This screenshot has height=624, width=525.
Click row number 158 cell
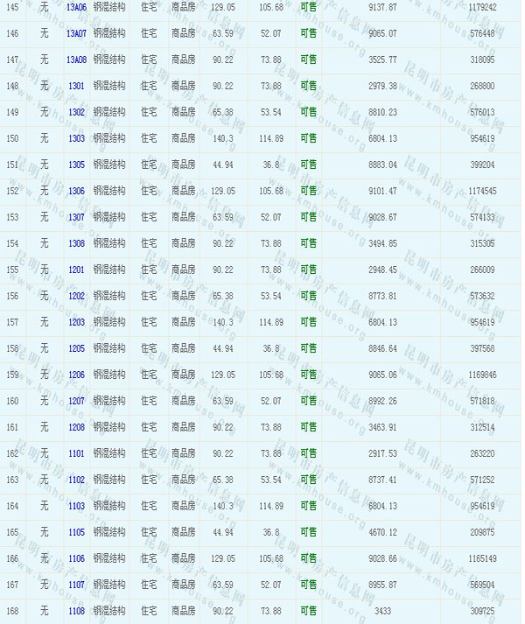(x=12, y=348)
